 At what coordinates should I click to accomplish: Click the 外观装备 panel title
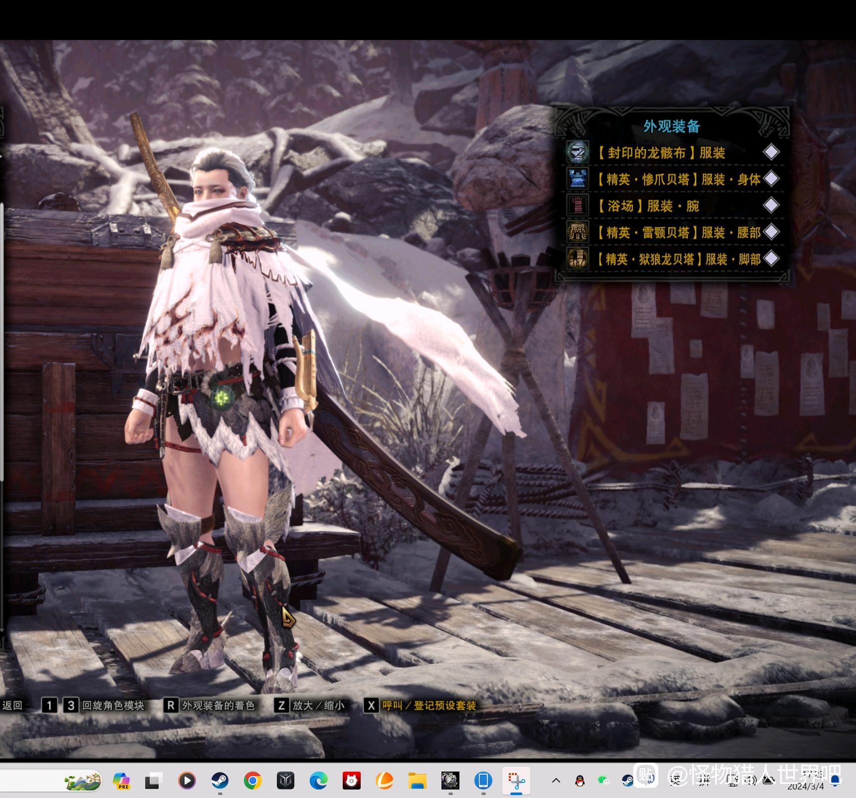pyautogui.click(x=671, y=126)
